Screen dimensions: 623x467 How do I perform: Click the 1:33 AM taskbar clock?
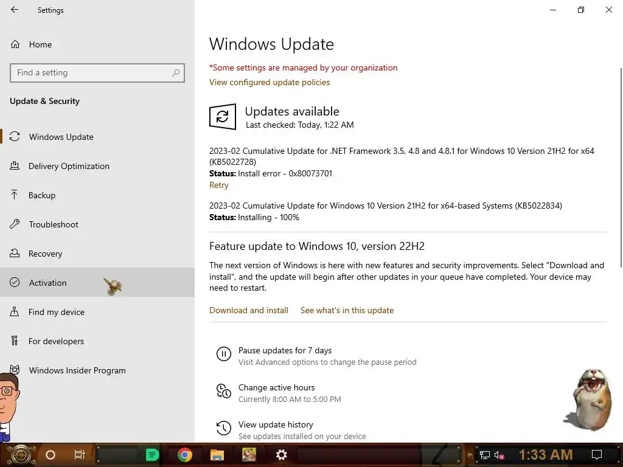(x=546, y=455)
